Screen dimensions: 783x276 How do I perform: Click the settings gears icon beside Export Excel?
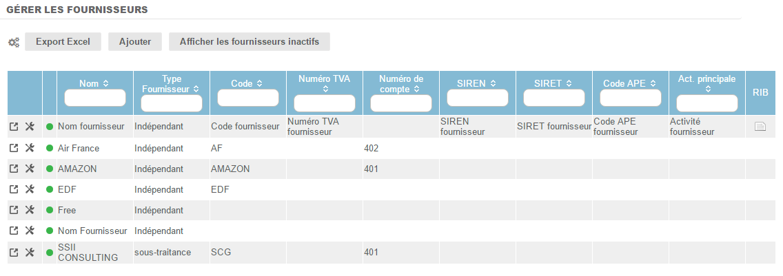14,42
